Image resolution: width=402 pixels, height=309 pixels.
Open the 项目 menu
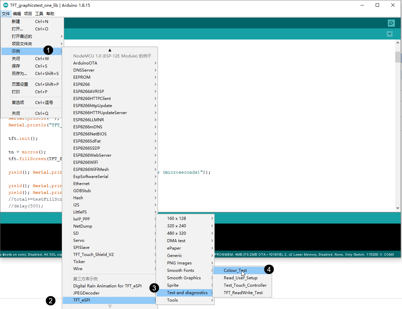[28, 14]
